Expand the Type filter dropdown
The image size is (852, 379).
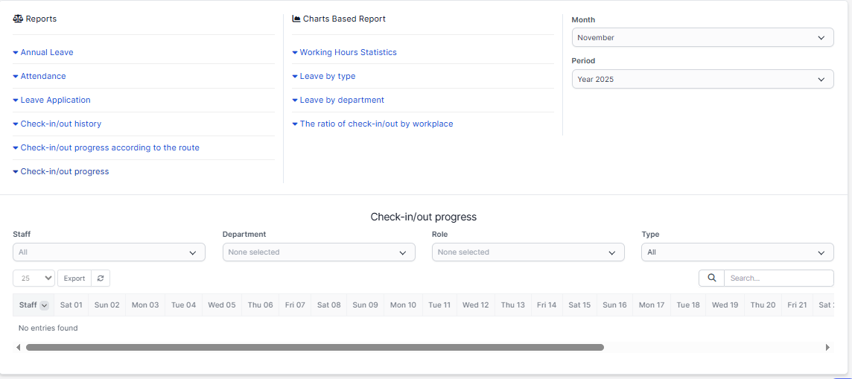(x=737, y=252)
